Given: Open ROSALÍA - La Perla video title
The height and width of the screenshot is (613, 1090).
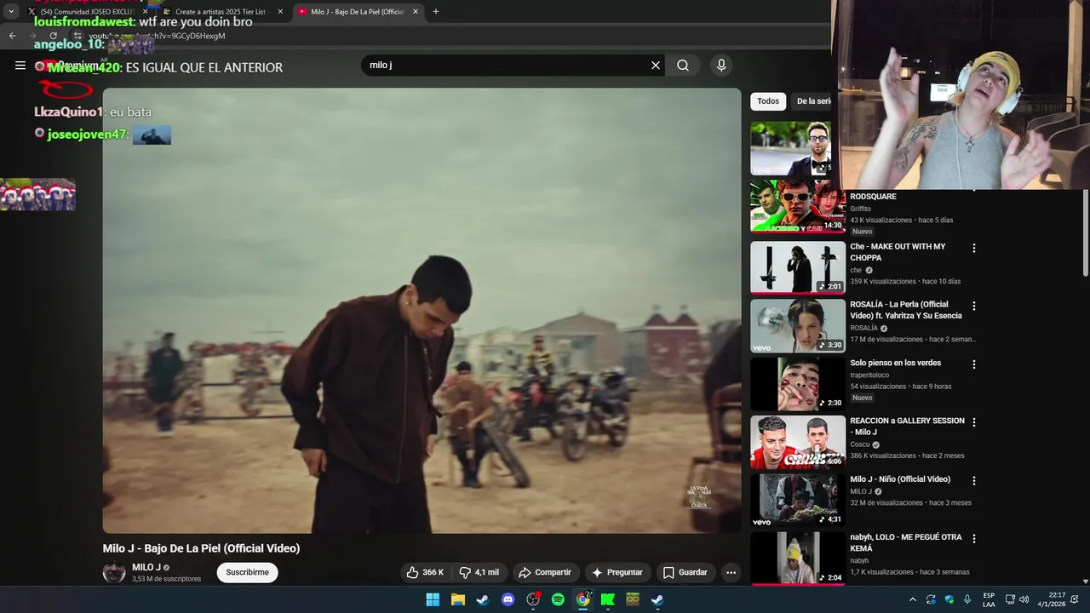Looking at the screenshot, I should point(905,310).
